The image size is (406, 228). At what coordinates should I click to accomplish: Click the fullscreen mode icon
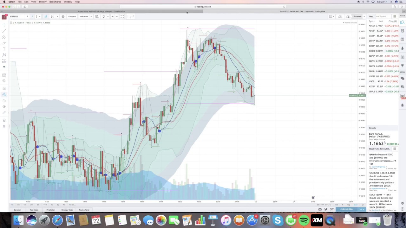(x=122, y=16)
